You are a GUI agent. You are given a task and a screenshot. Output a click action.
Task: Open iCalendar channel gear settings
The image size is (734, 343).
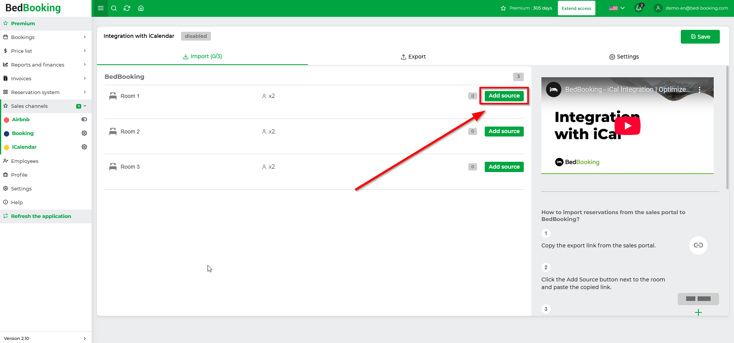click(84, 147)
